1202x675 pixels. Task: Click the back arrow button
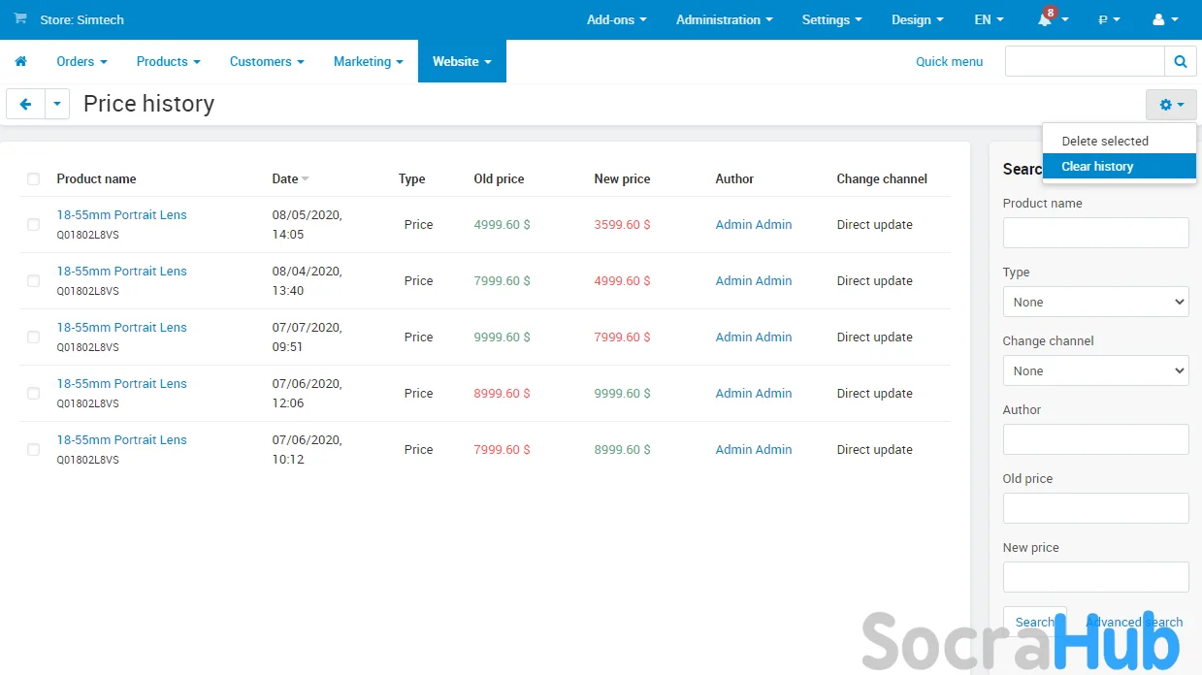tap(25, 104)
